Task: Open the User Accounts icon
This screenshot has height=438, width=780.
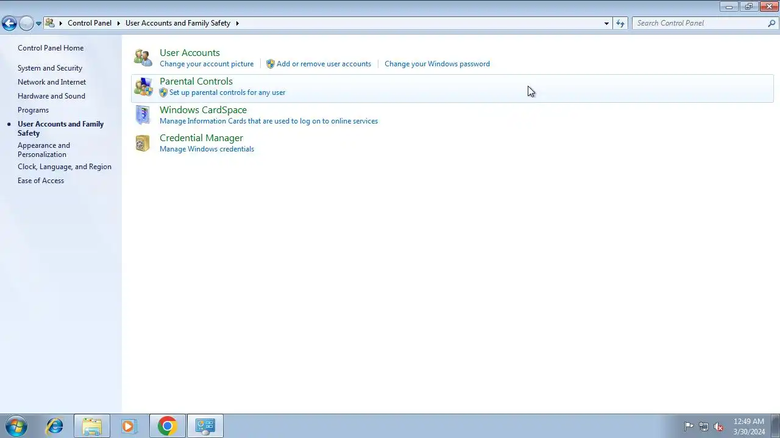Action: point(143,58)
